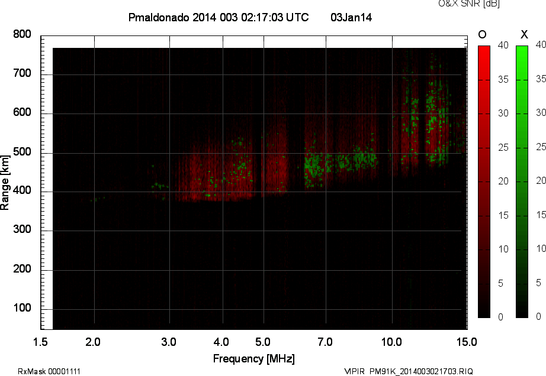This screenshot has height=376, width=546.
Task: Click the 800 tick on Range axis
Action: (23, 34)
